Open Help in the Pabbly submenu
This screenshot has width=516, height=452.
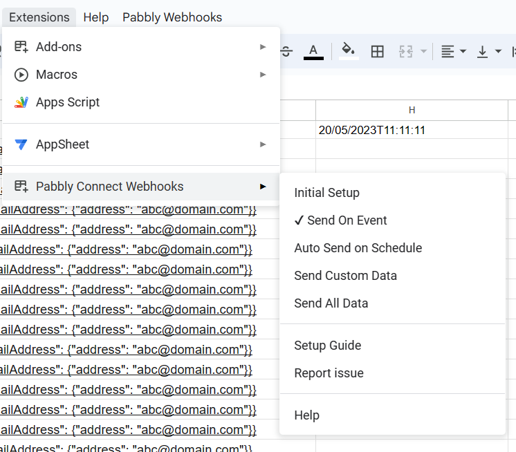(x=392, y=415)
